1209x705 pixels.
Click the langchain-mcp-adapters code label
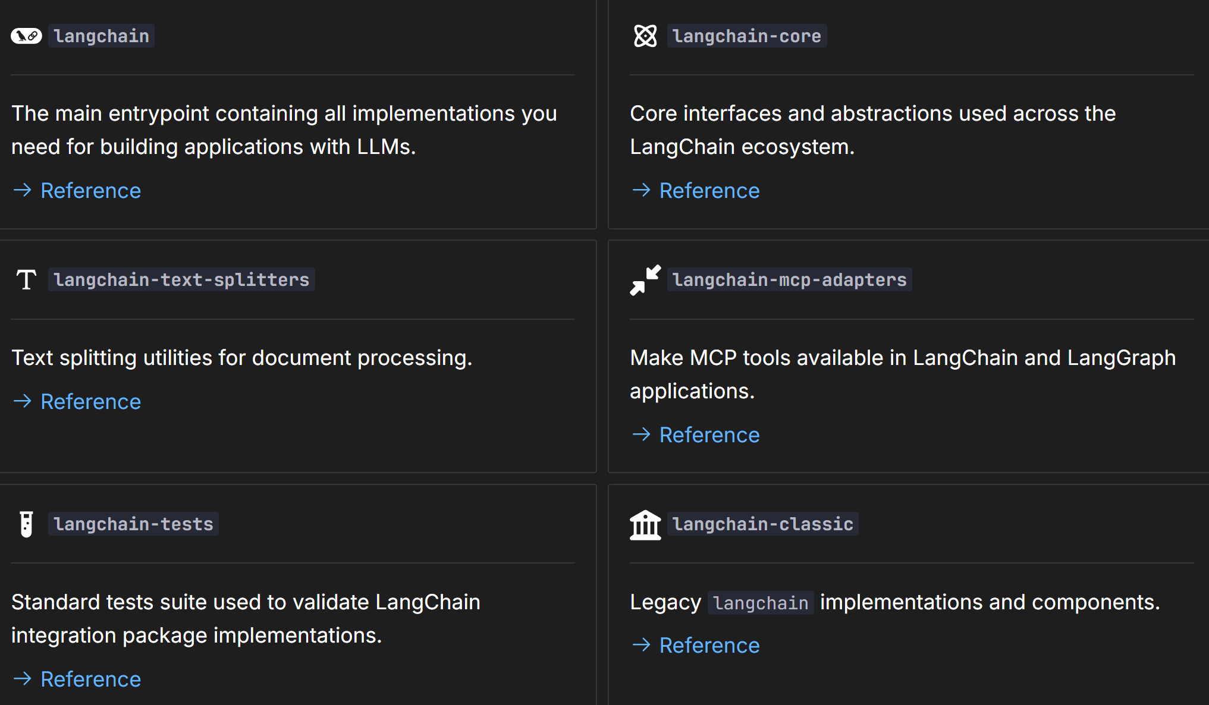790,280
